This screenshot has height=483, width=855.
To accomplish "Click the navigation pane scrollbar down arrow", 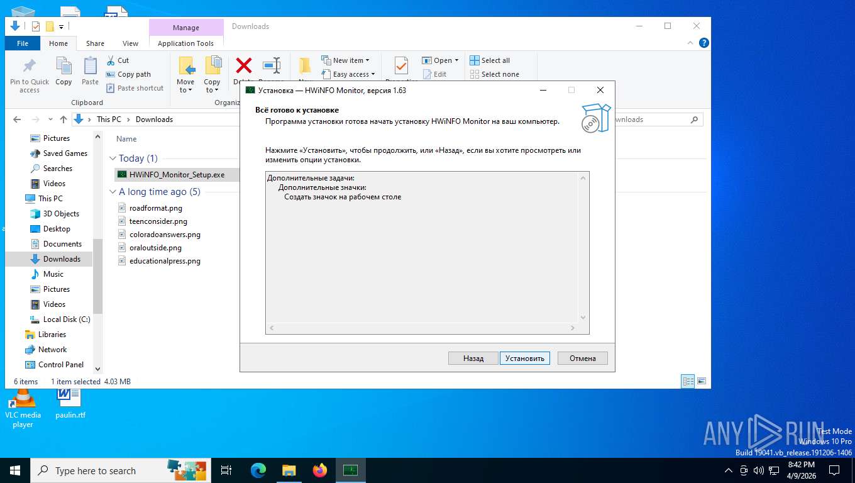I will (97, 369).
